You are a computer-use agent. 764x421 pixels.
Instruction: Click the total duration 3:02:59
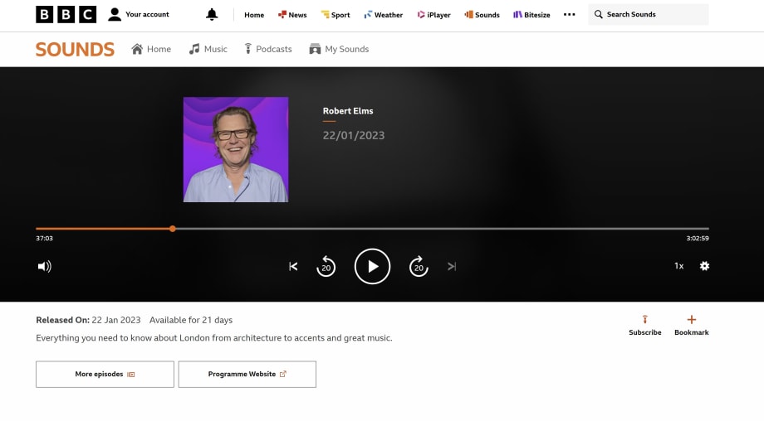pyautogui.click(x=698, y=238)
